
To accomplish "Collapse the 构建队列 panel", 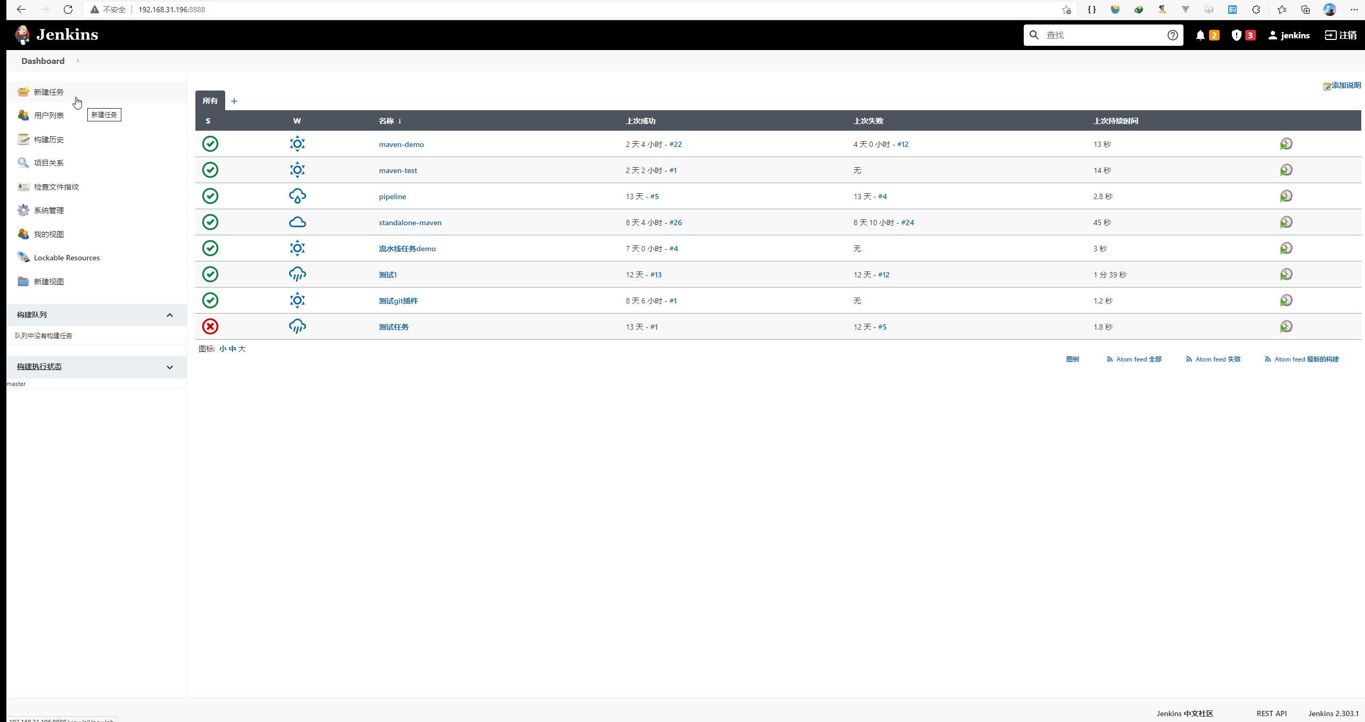I will [x=170, y=315].
